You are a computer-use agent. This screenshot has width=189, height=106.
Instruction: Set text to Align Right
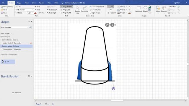66,13
